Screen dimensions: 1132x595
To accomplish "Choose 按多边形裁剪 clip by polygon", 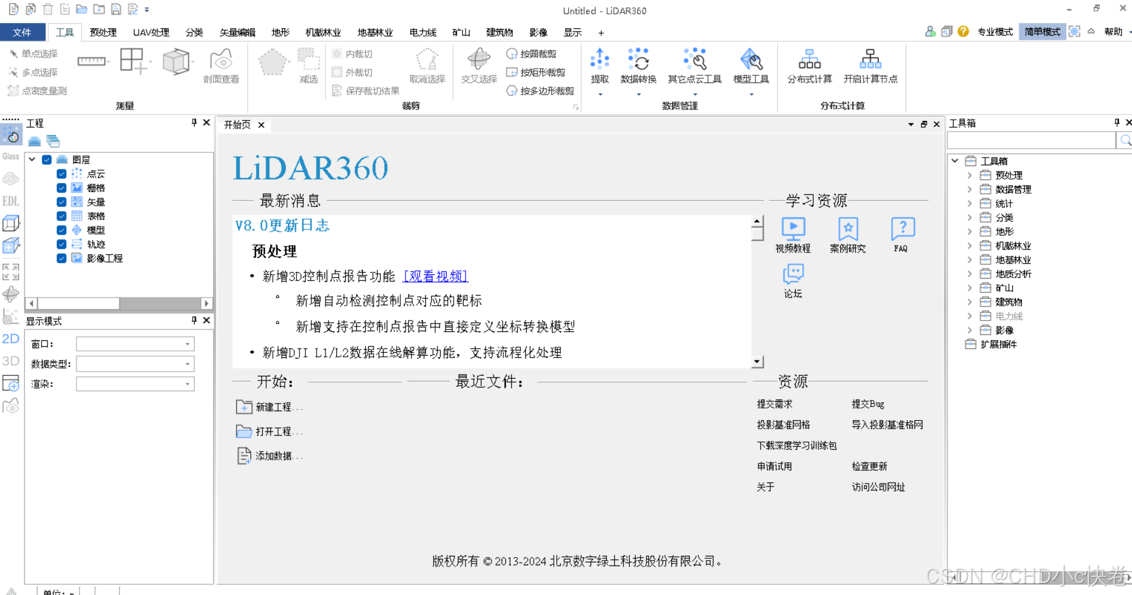I will [540, 91].
